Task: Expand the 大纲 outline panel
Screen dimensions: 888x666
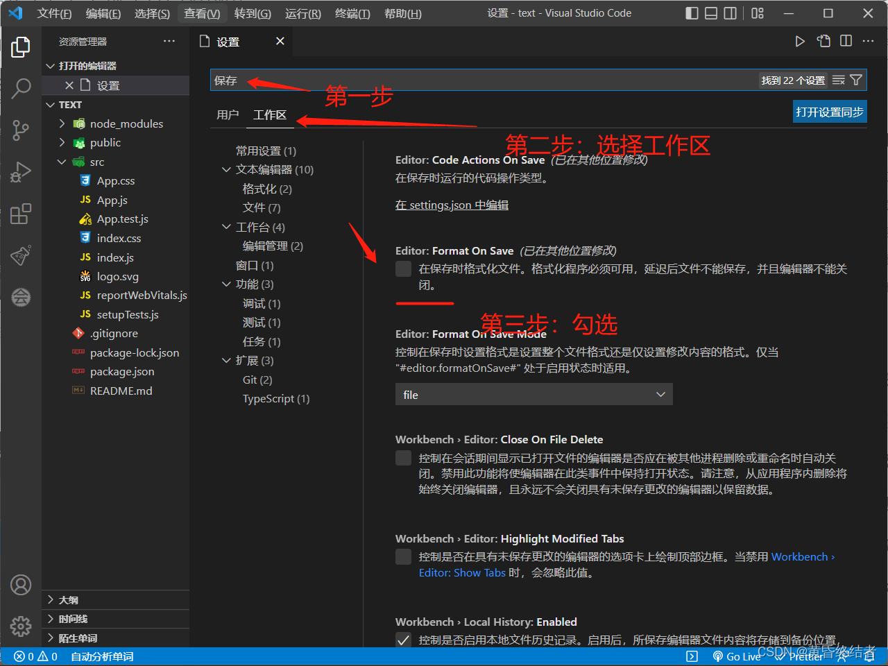Action: (115, 599)
